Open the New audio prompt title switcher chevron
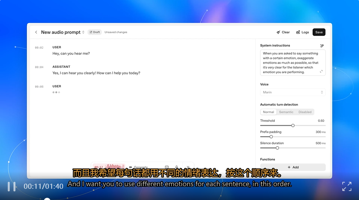The image size is (359, 200). [x=83, y=32]
